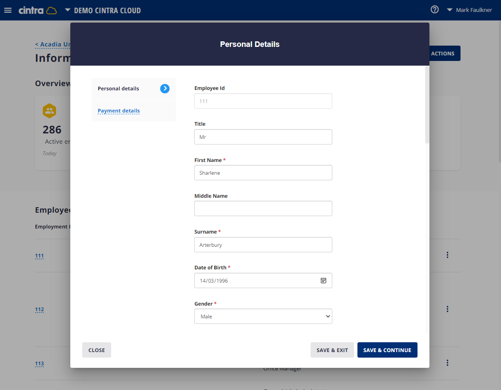Open the Gender dropdown

click(x=263, y=316)
